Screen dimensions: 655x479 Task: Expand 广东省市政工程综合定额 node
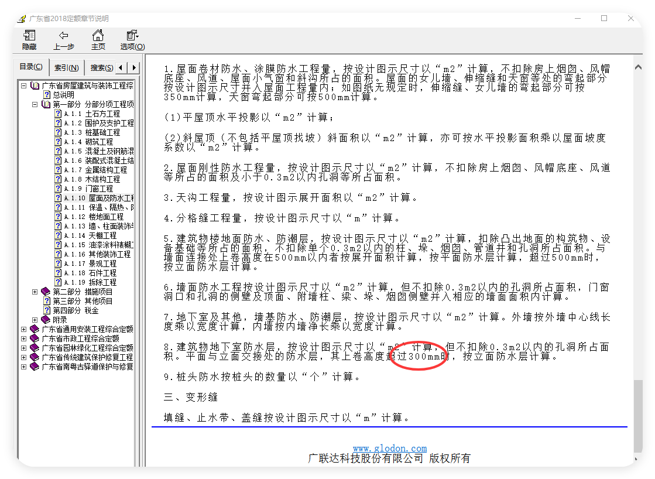24,338
